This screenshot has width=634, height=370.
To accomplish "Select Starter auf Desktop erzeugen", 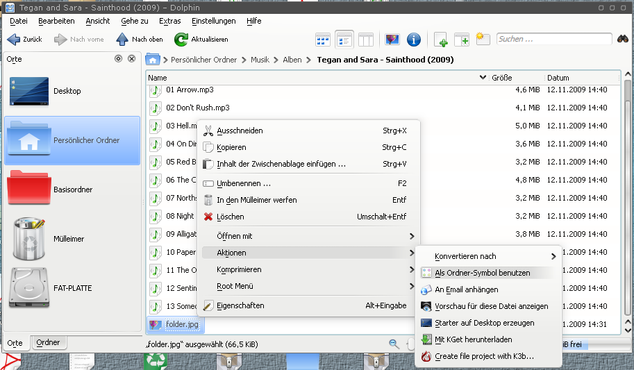I will 488,323.
